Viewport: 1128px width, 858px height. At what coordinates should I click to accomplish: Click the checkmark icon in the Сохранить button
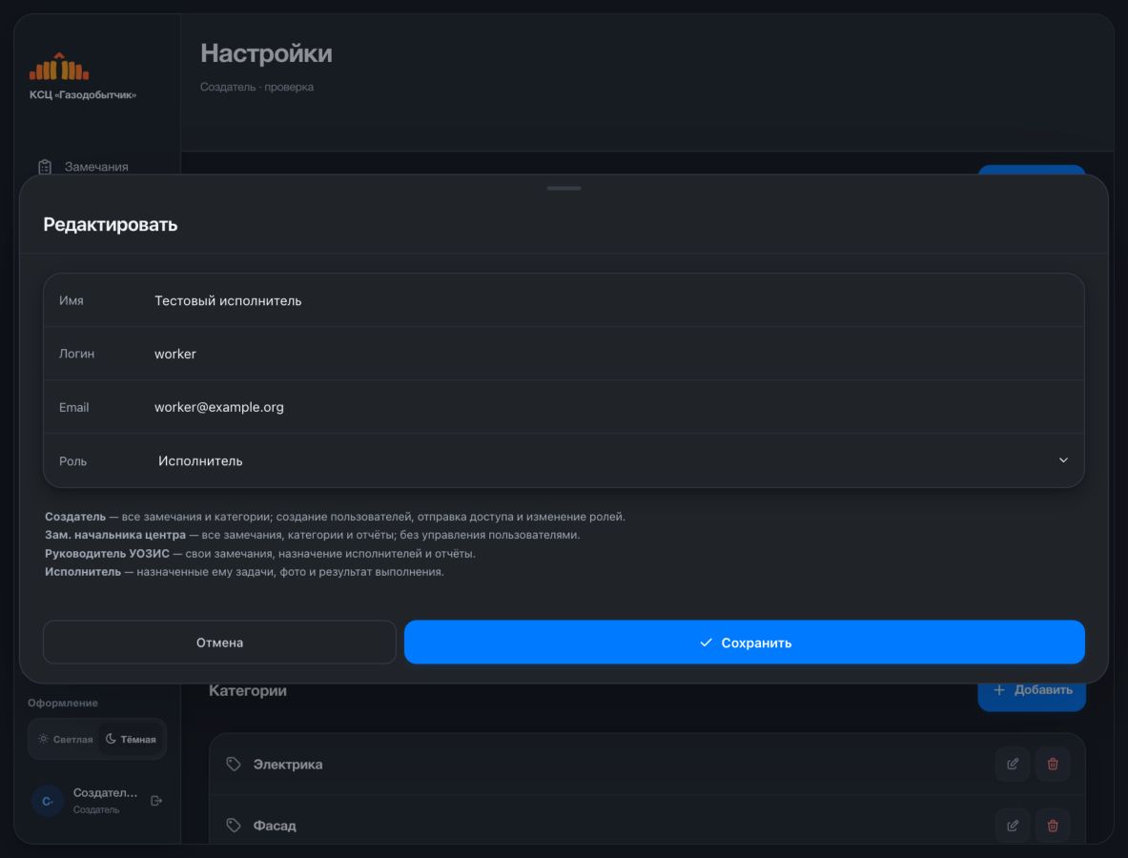click(706, 643)
